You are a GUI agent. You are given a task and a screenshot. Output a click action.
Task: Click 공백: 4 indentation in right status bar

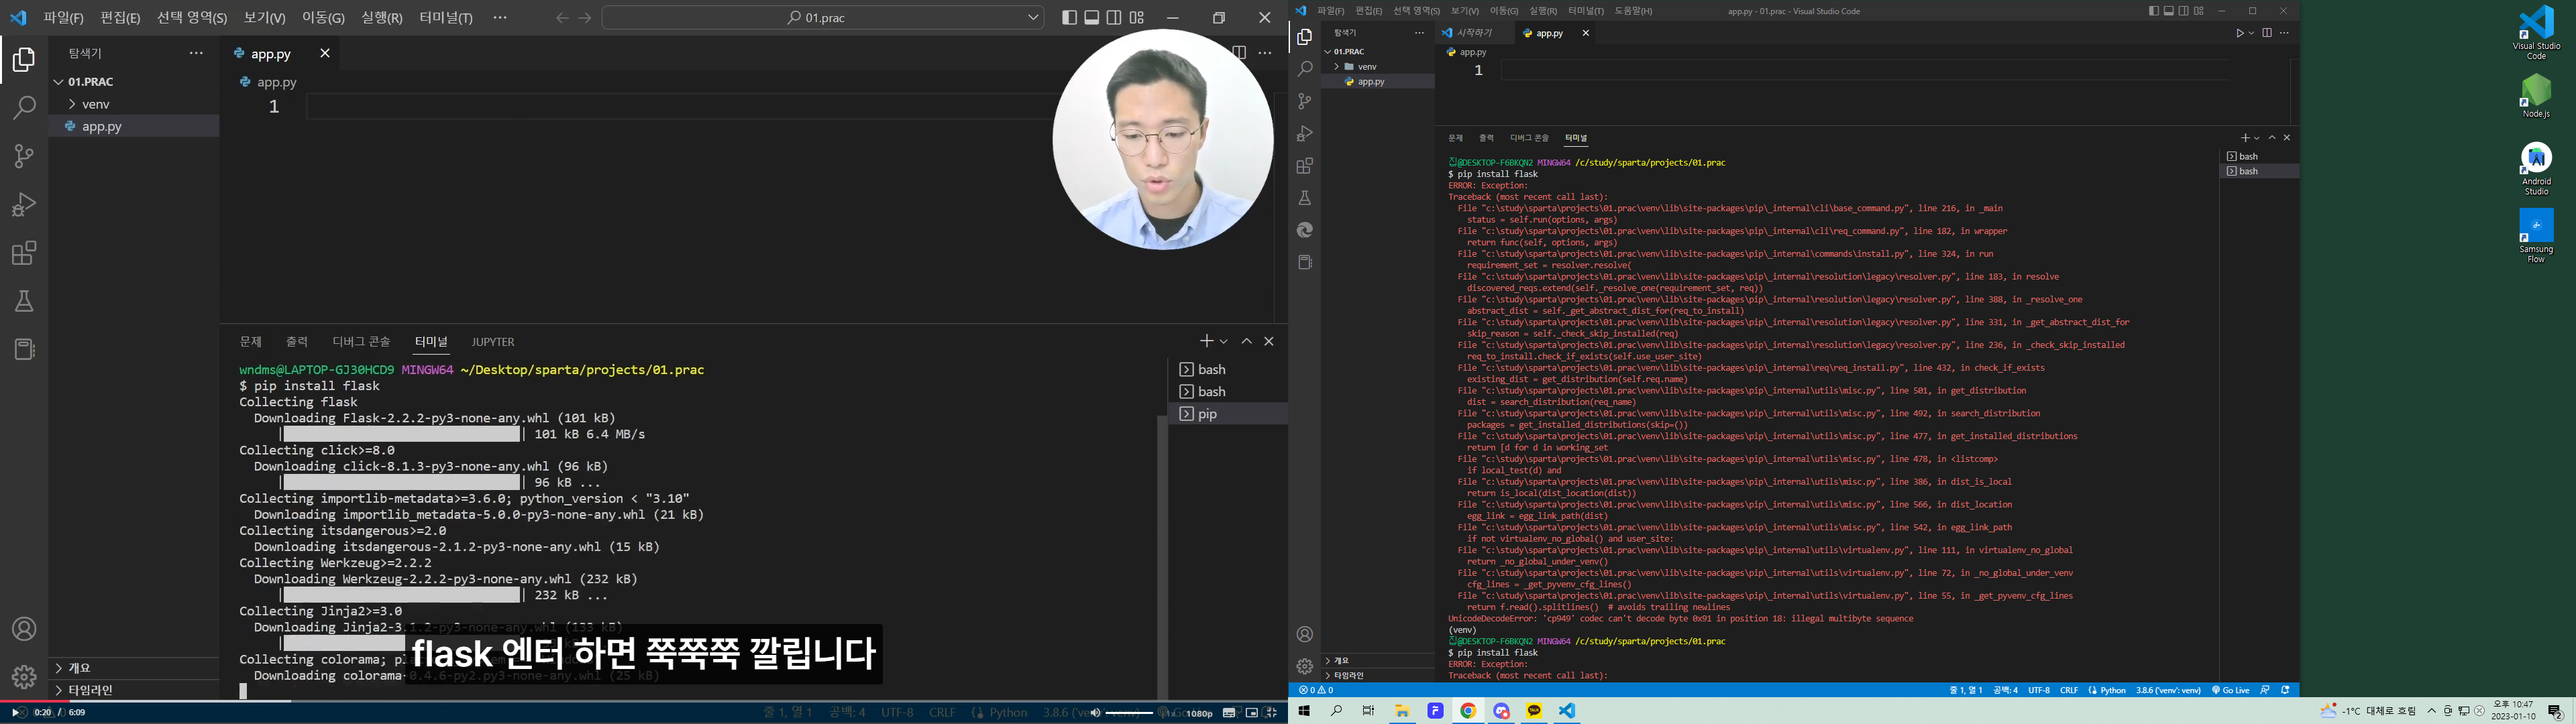click(x=2005, y=690)
